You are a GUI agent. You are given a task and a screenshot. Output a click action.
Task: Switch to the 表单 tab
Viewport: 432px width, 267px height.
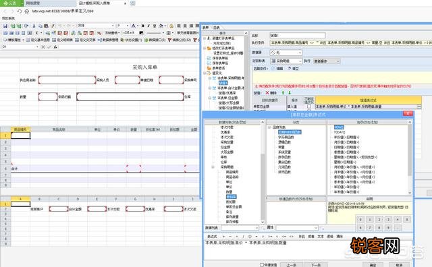[205, 28]
